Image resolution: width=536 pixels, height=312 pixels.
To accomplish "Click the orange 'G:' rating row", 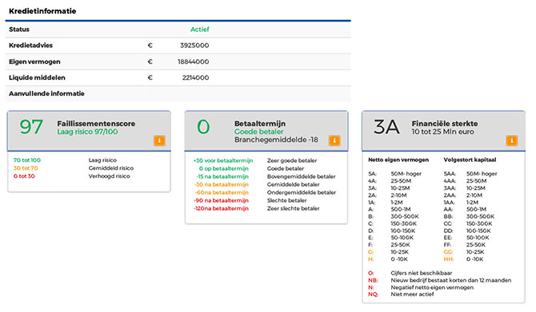I will pyautogui.click(x=388, y=252).
